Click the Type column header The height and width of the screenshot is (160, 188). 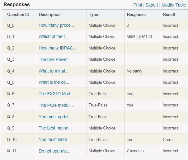click(x=93, y=14)
